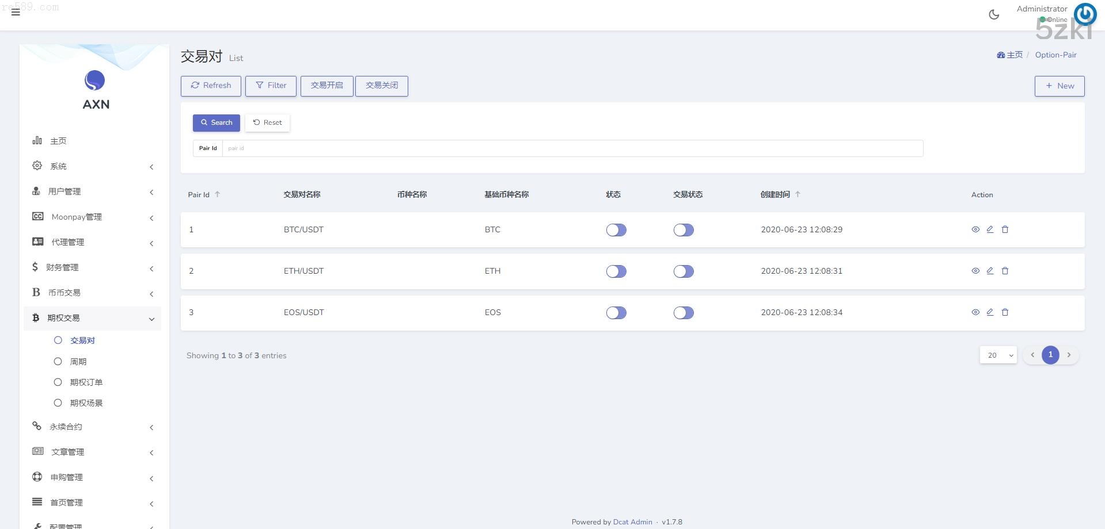
Task: Sort by Pair Id arrow
Action: pyautogui.click(x=217, y=194)
